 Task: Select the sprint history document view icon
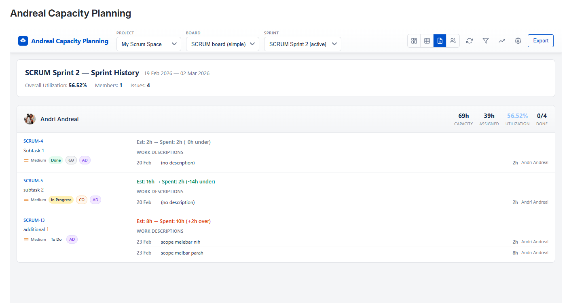coord(440,41)
